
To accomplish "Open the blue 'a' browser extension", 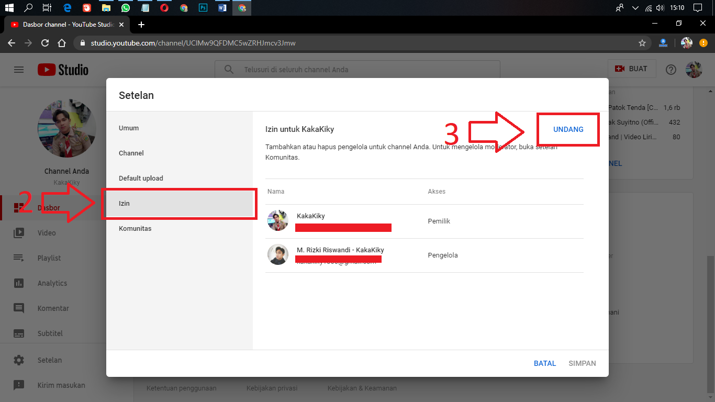I will 663,43.
